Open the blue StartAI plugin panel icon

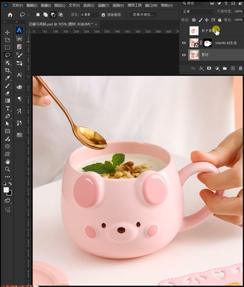click(19, 30)
